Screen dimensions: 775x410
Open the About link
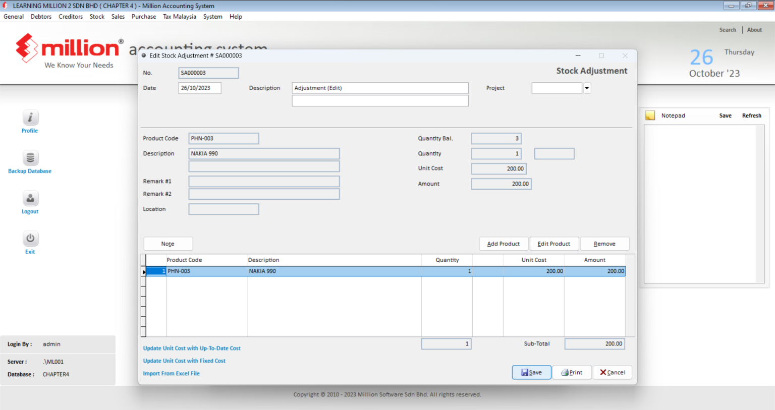click(754, 30)
